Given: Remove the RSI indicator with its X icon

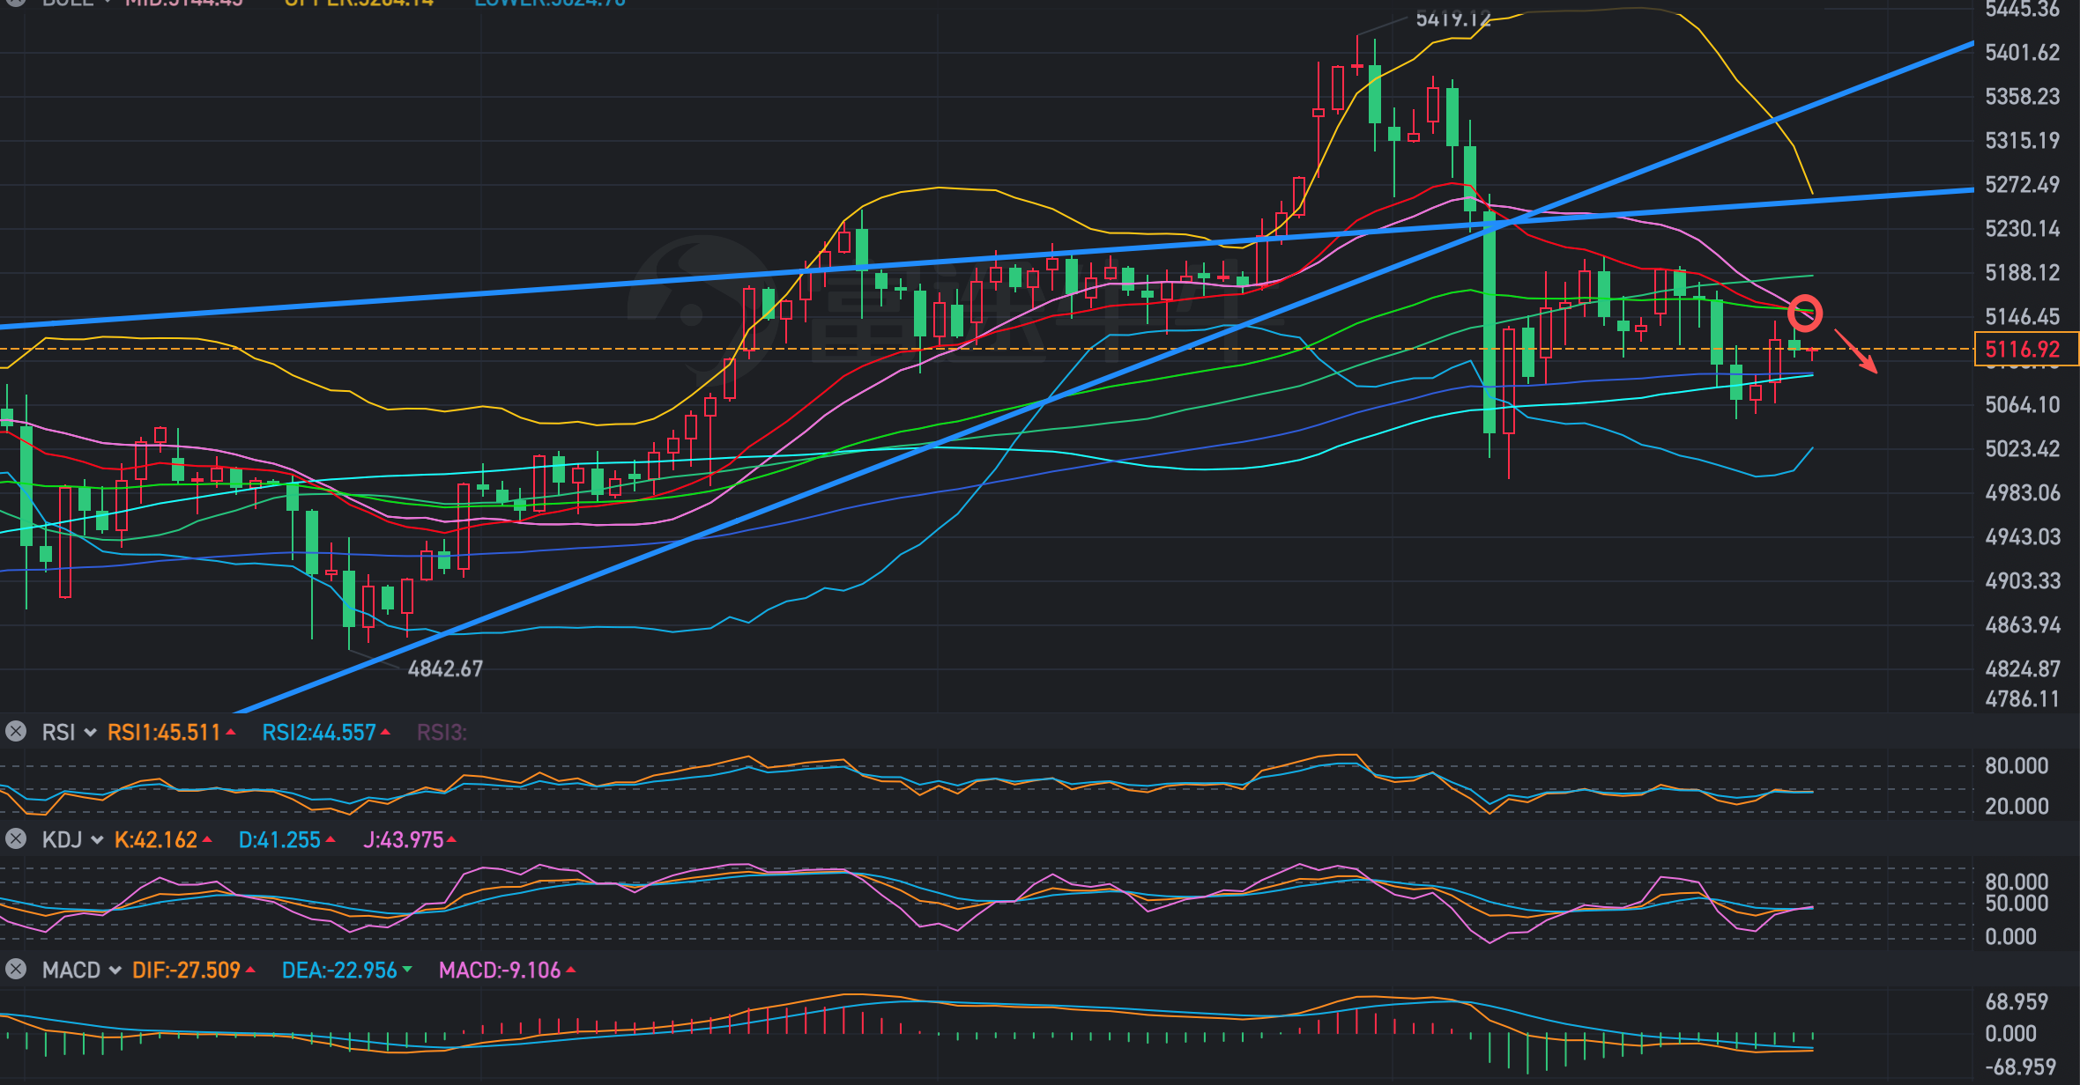Looking at the screenshot, I should coord(16,732).
